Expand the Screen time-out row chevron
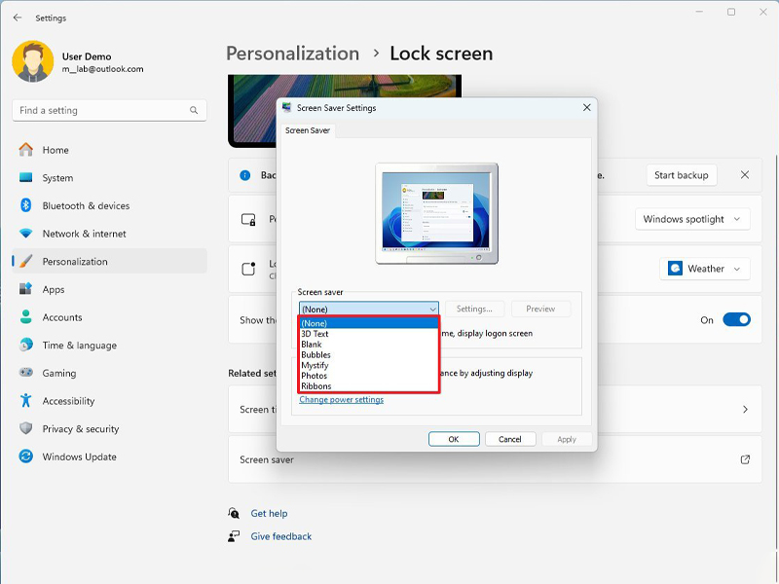 (745, 409)
